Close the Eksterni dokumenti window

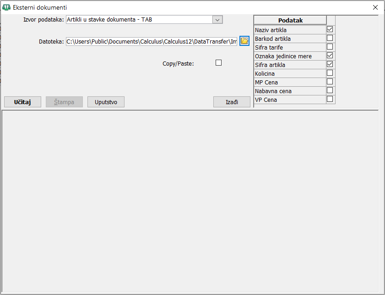pos(375,7)
